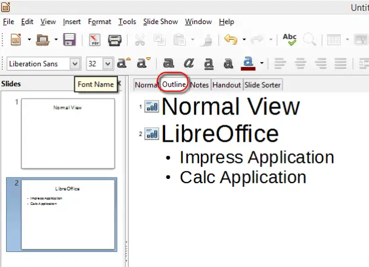Align text left
This screenshot has width=369, height=267.
click(x=280, y=63)
